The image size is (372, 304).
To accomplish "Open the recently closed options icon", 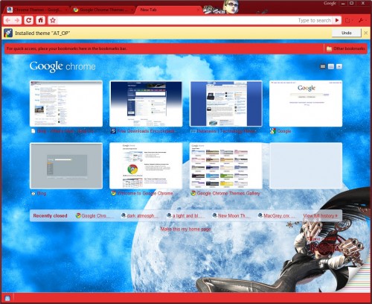I will click(x=339, y=66).
